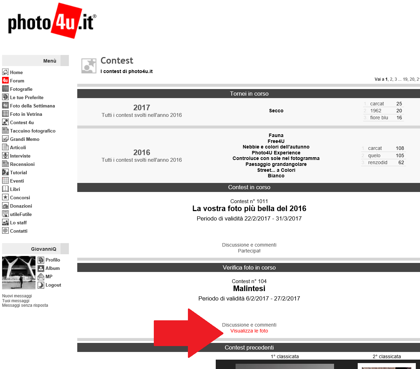Click the Fotografie film-strip icon
Viewport: 420px width, 369px height.
[x=5, y=89]
